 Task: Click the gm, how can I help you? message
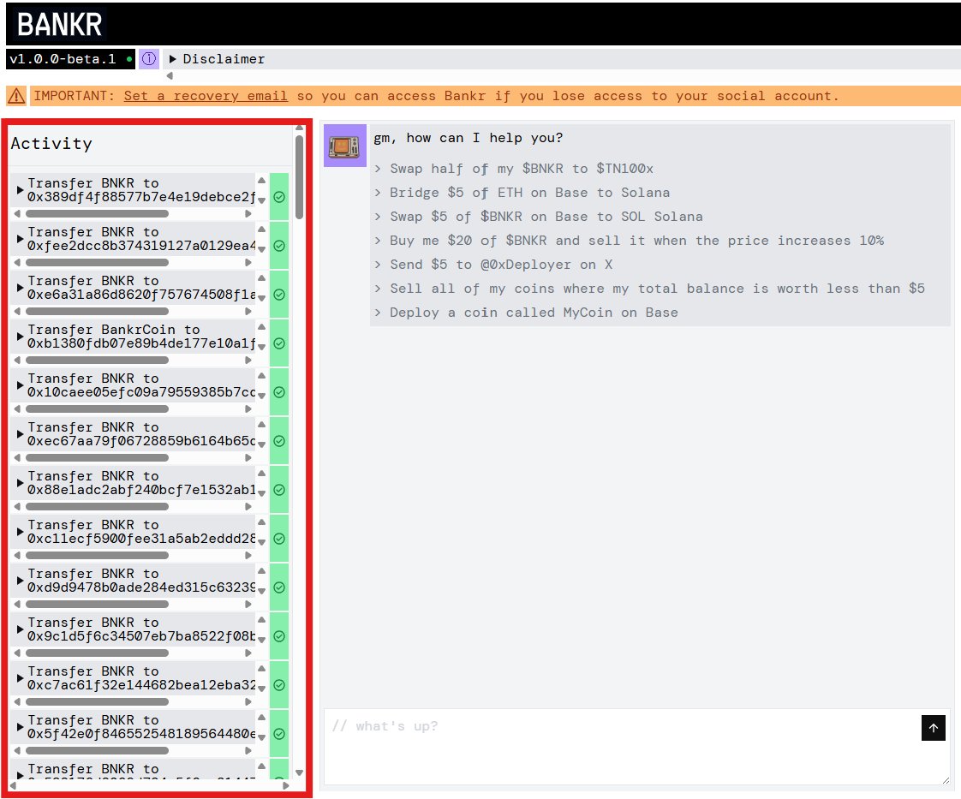(469, 138)
